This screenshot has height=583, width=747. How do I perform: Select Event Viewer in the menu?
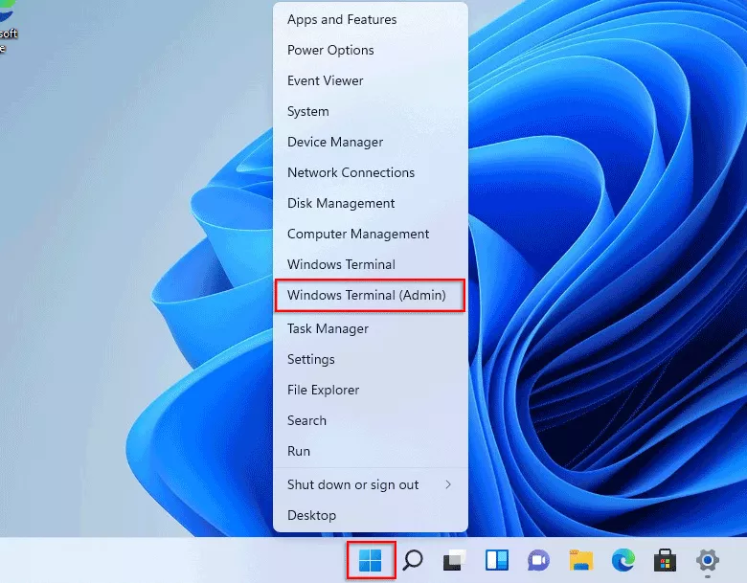pyautogui.click(x=325, y=80)
